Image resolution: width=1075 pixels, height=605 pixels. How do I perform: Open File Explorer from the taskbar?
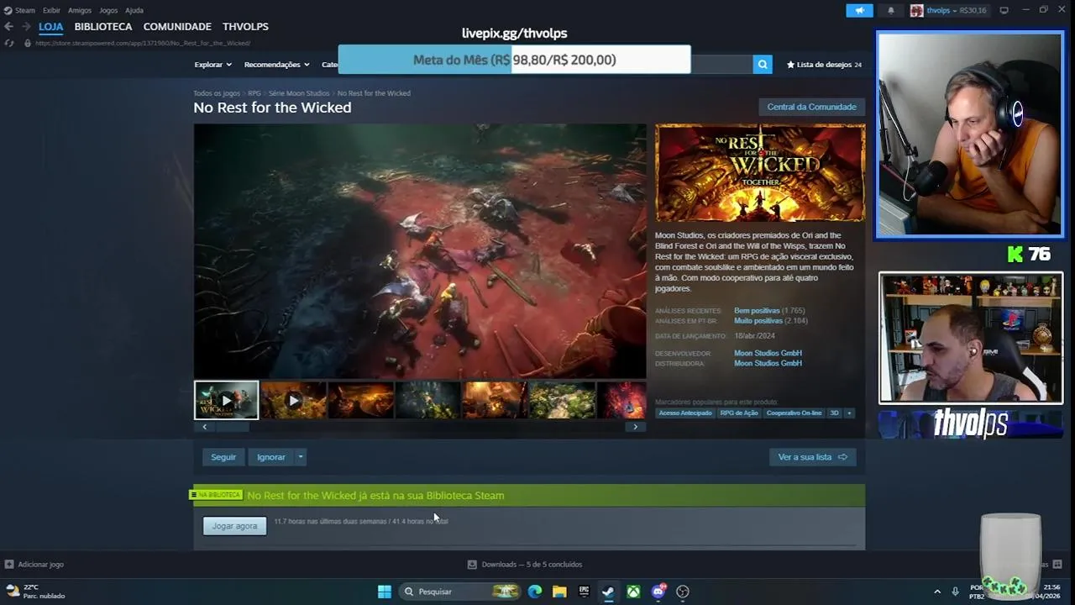pyautogui.click(x=559, y=592)
